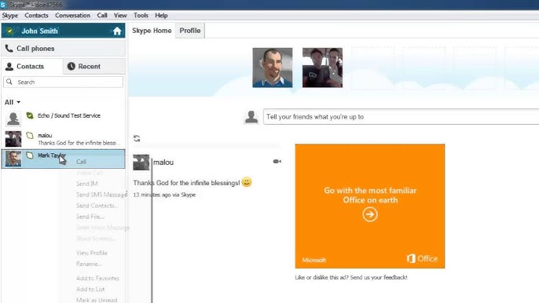Screen dimensions: 539x303
Task: Click the Skype logo in title bar
Action: pos(3,5)
